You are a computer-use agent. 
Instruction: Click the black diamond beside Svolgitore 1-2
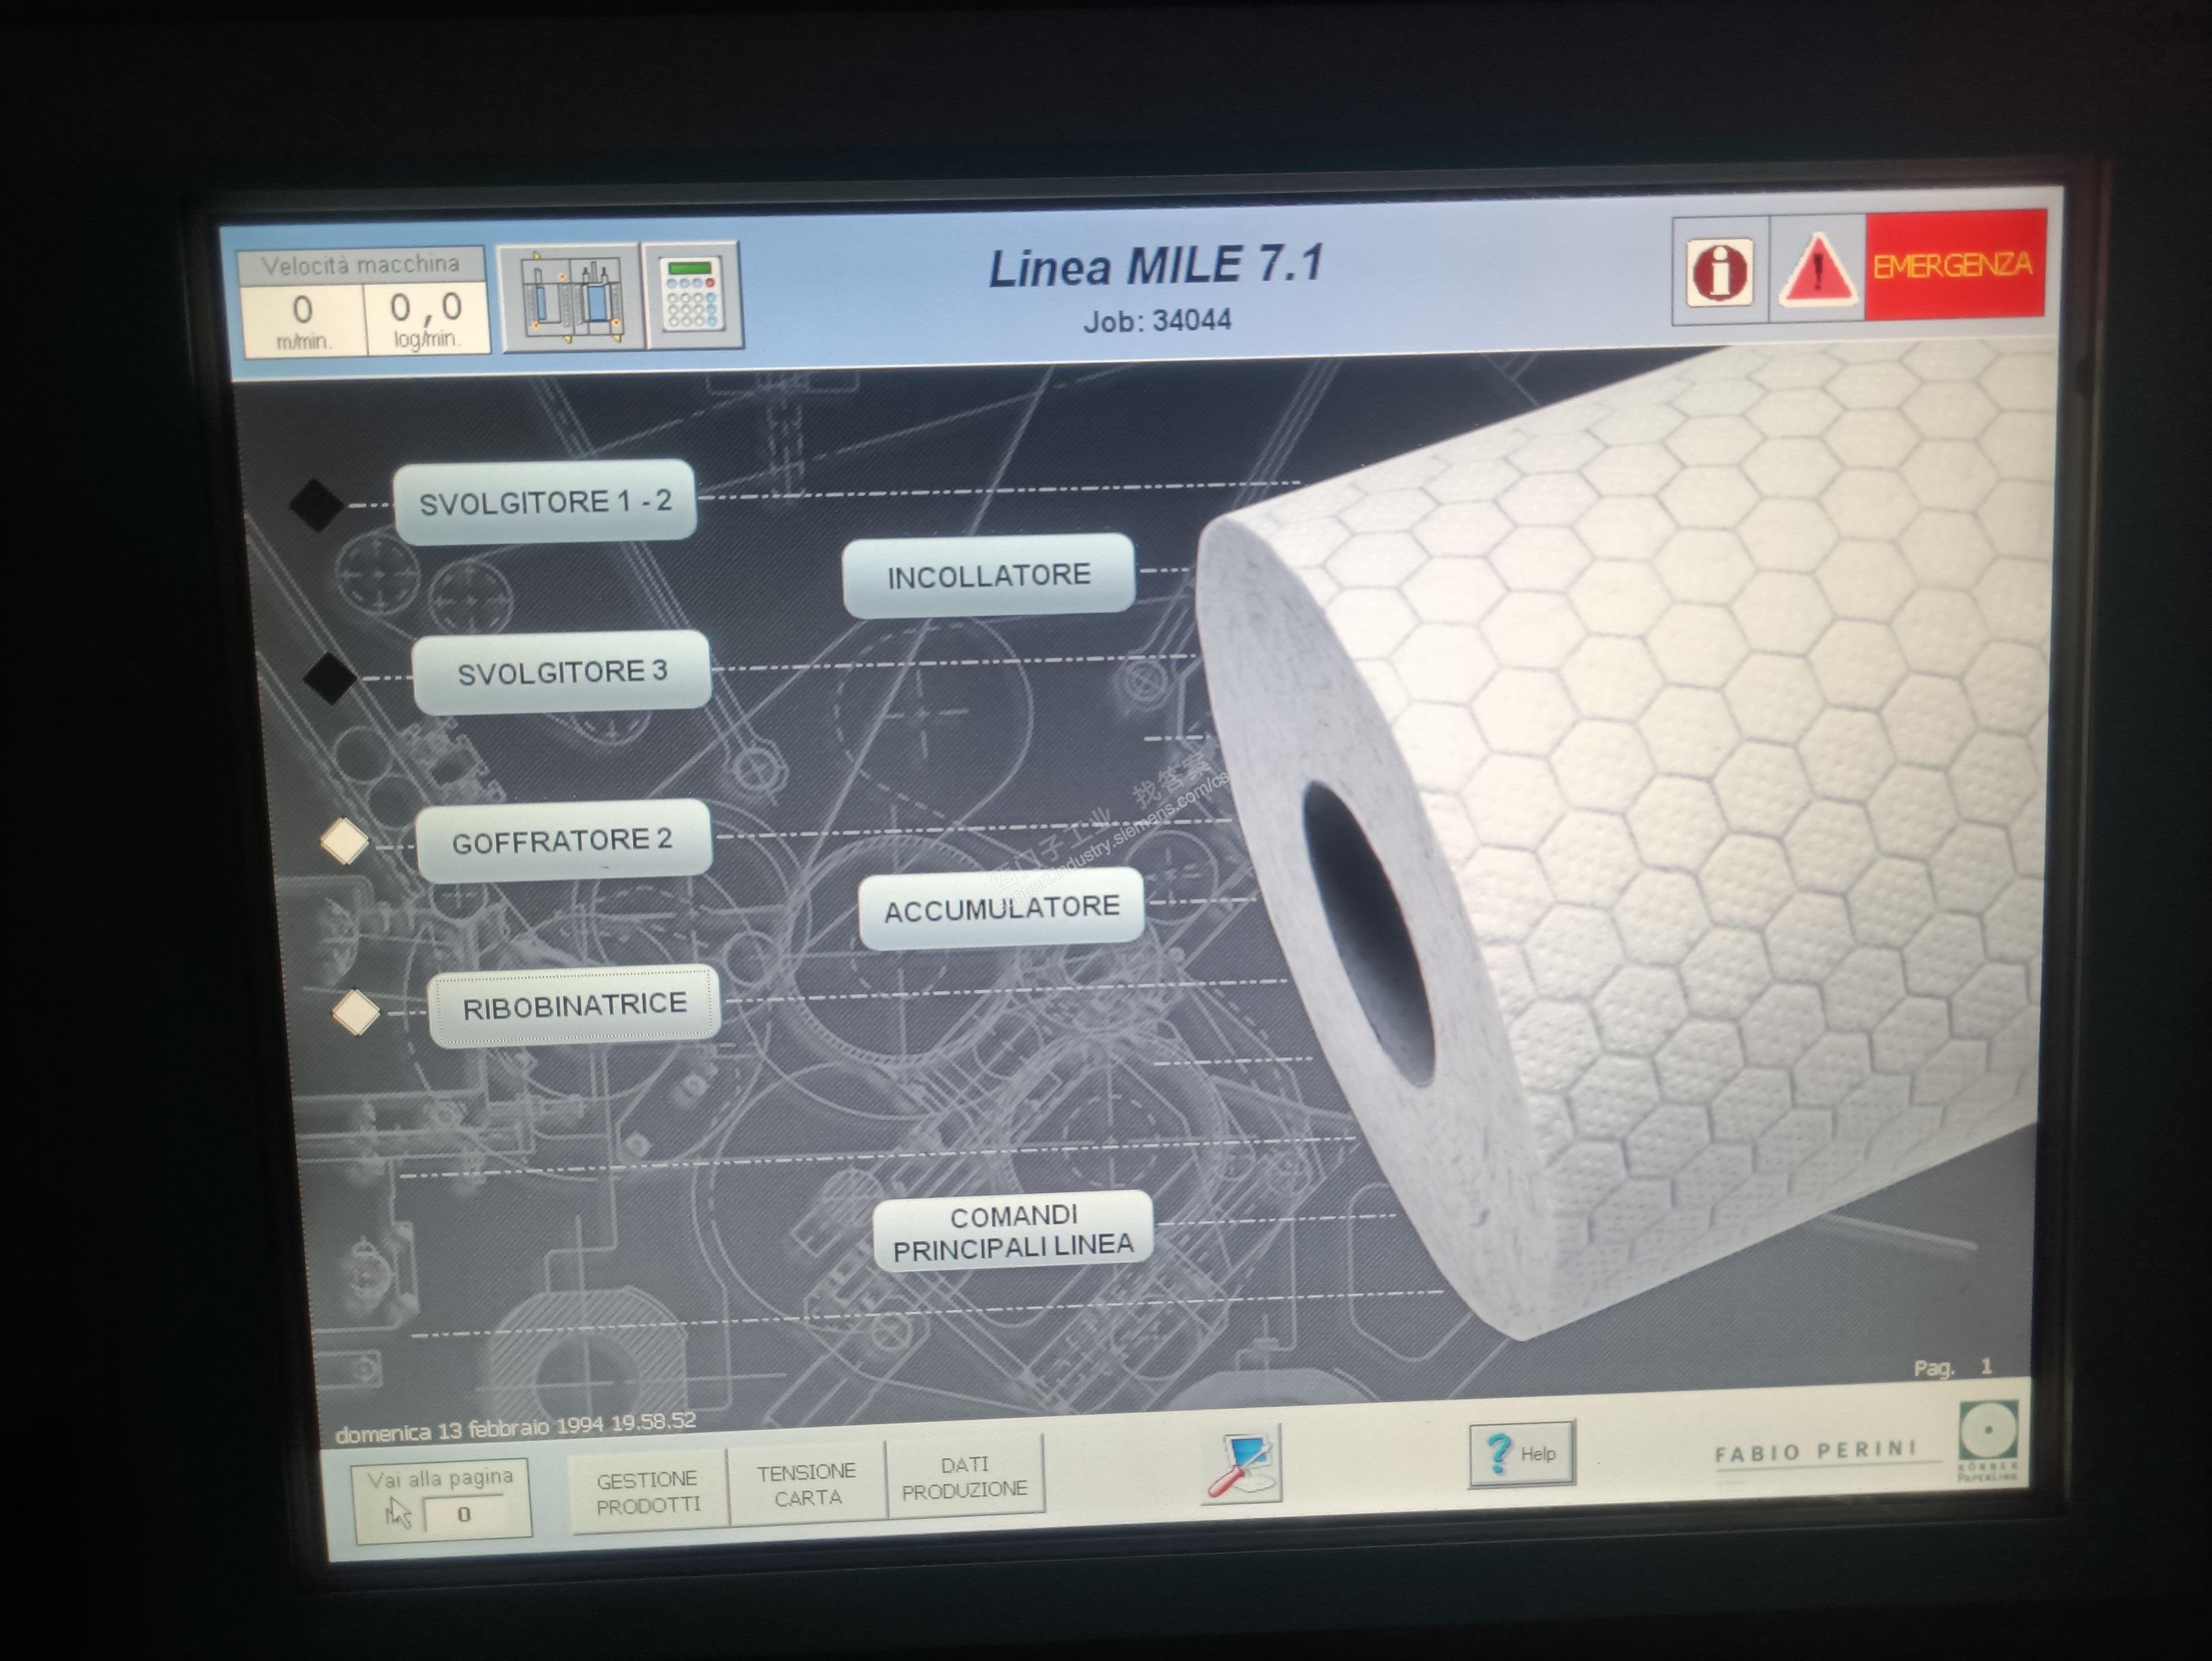click(317, 505)
